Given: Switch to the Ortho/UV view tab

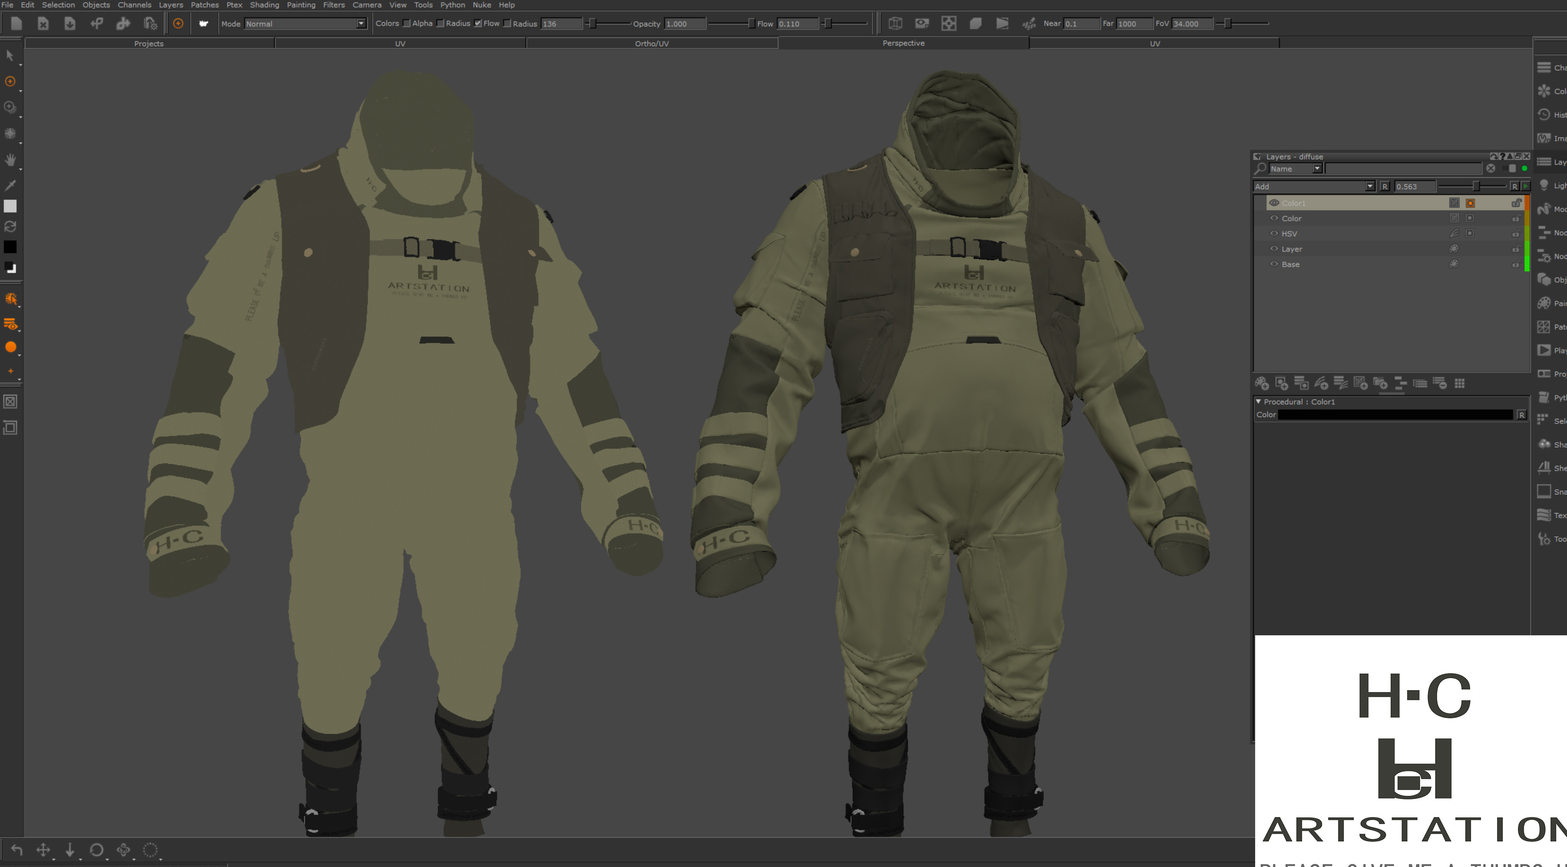Looking at the screenshot, I should click(651, 43).
